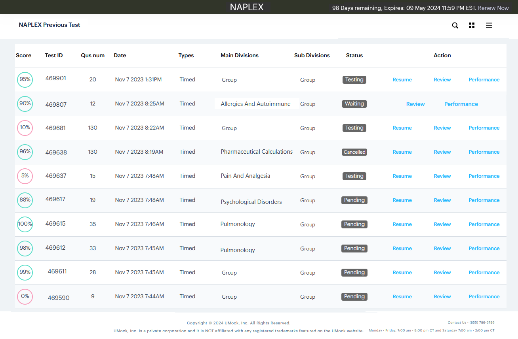The width and height of the screenshot is (518, 339).
Task: Open Performance for test 469681
Action: tap(484, 128)
